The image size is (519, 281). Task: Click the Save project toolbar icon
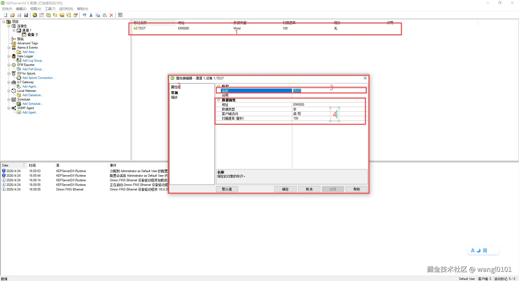tap(19, 15)
